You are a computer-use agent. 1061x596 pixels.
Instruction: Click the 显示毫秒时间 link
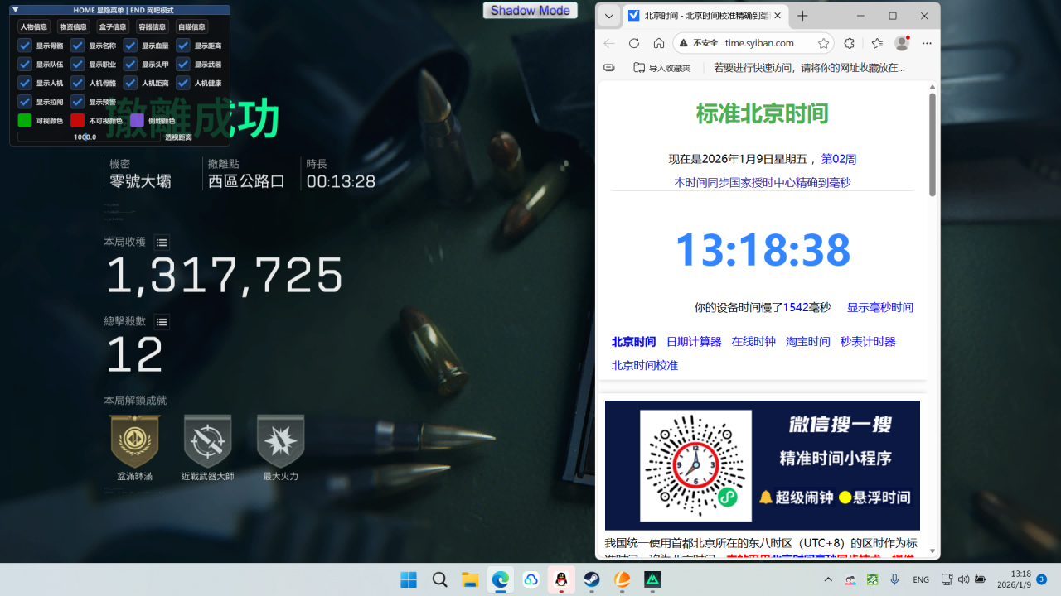click(x=879, y=307)
